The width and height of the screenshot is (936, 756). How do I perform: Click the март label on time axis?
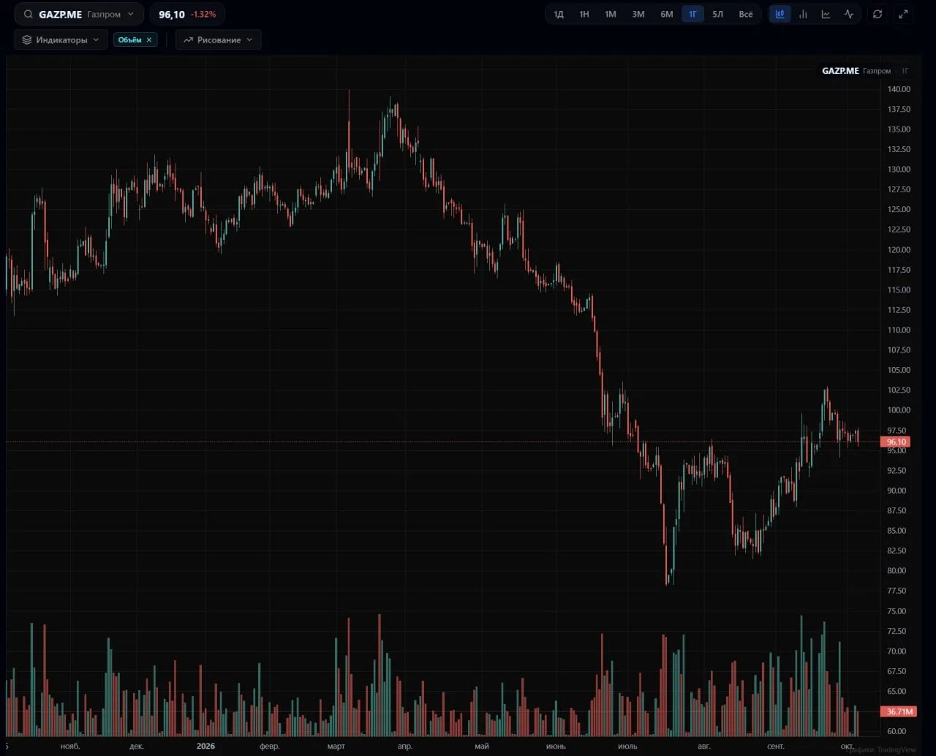tap(336, 746)
